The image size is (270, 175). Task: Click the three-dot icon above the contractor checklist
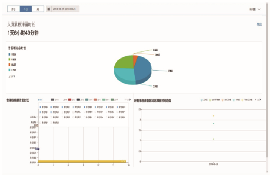point(40,100)
